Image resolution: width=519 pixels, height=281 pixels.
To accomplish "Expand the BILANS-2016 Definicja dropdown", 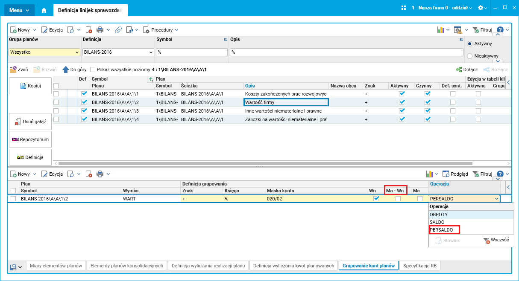I will click(x=118, y=52).
